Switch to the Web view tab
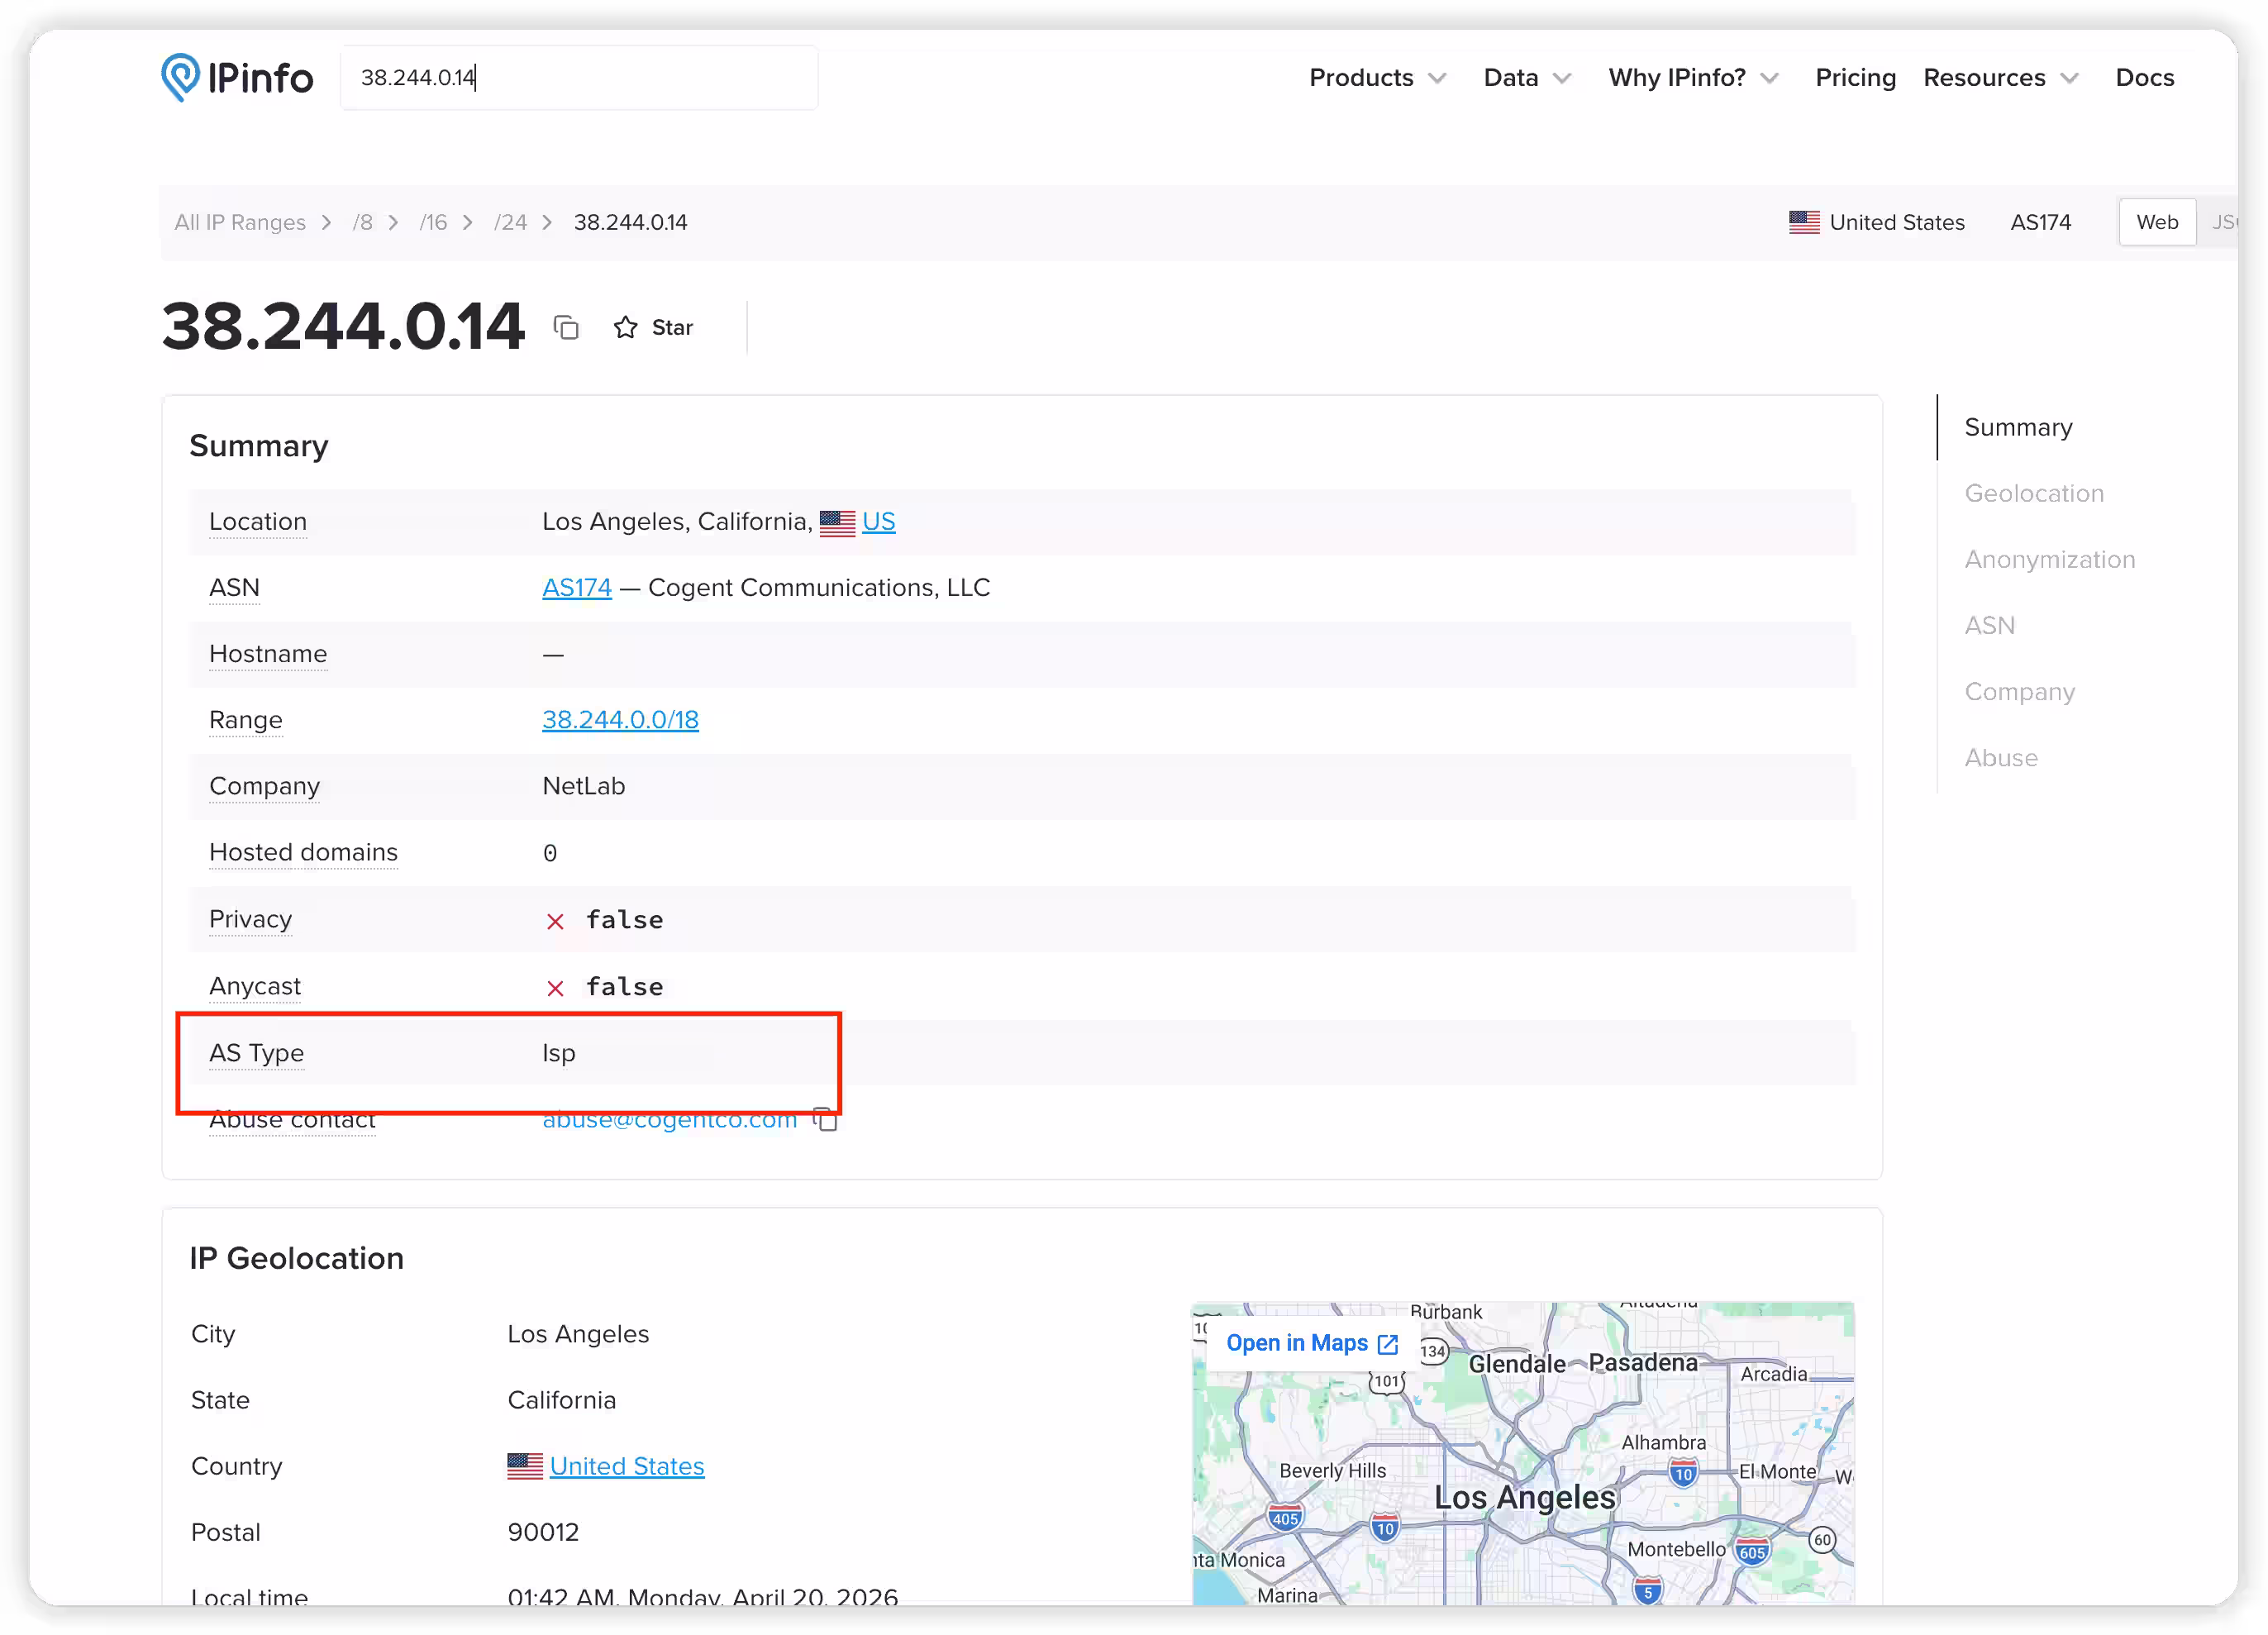2268x1635 pixels. pyautogui.click(x=2156, y=222)
